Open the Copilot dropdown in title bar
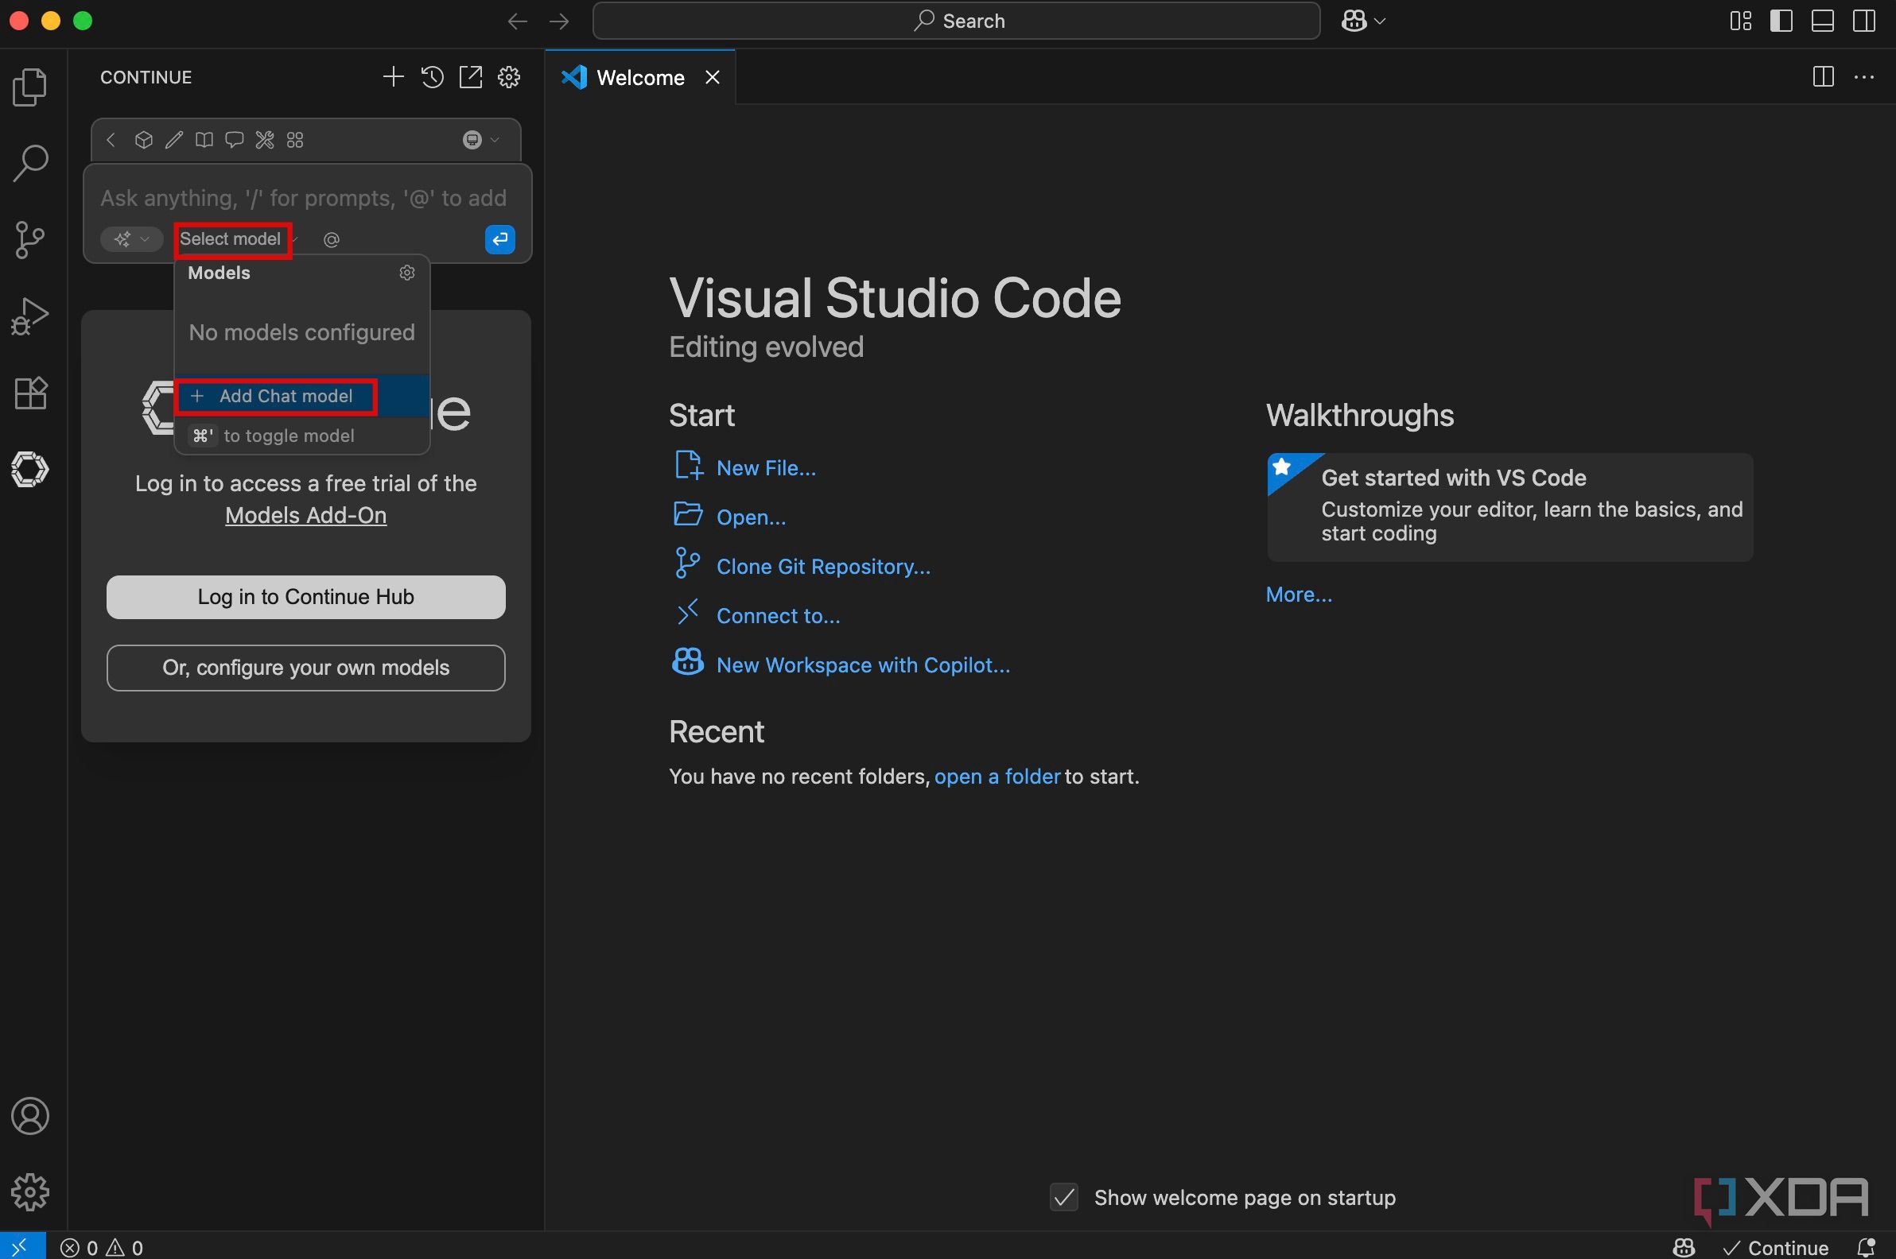 [1363, 21]
